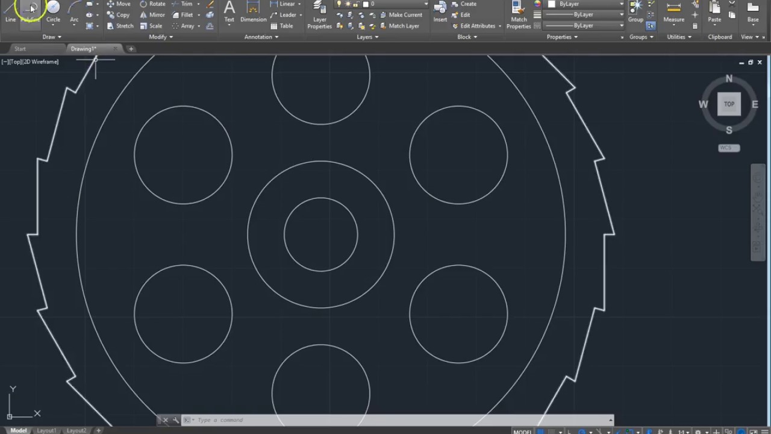Click the block Edit button
This screenshot has width=771, height=434.
[x=461, y=14]
